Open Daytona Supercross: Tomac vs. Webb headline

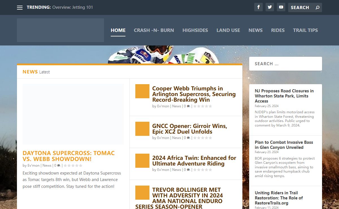tap(69, 156)
